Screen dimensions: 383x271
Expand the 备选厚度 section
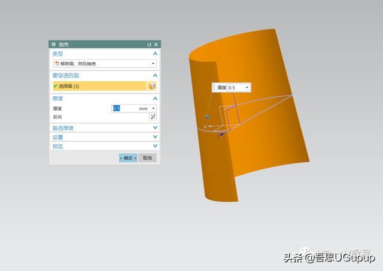[x=155, y=127]
